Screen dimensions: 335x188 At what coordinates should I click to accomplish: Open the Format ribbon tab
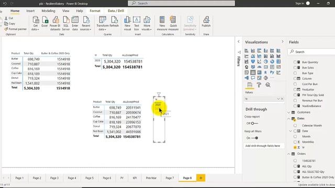point(95,11)
